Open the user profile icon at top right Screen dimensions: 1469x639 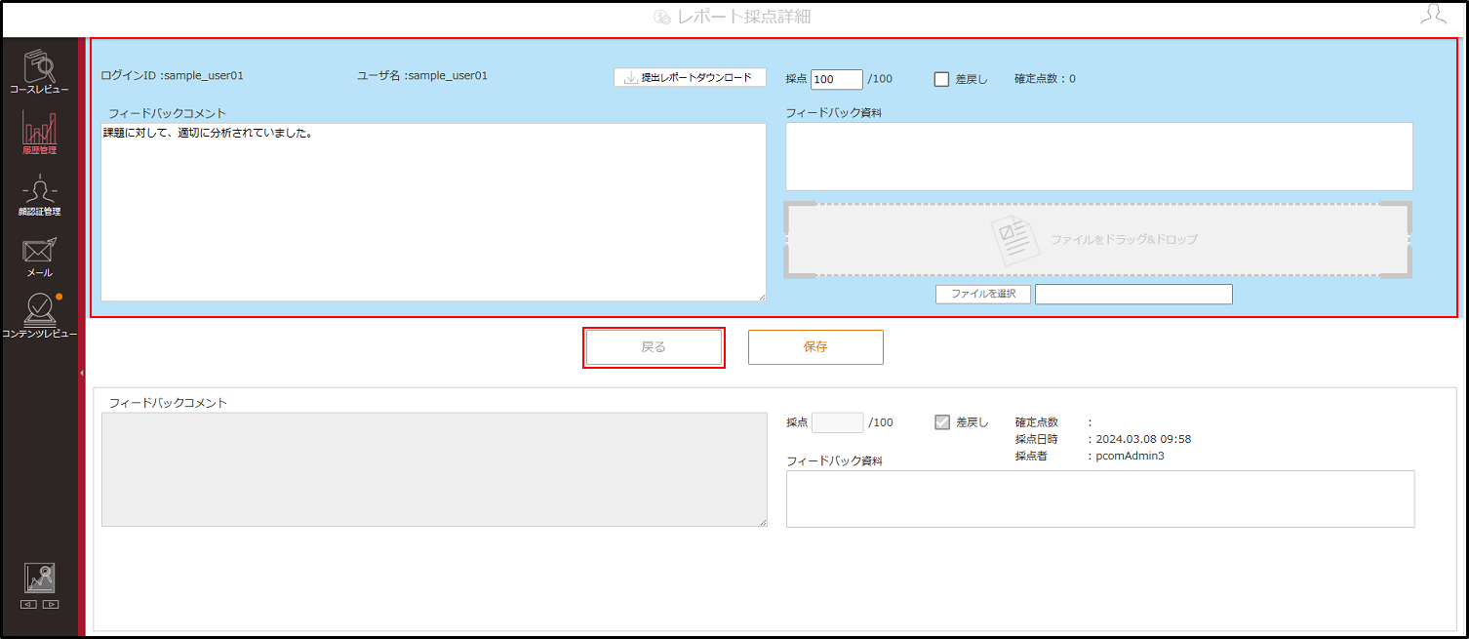1433,14
